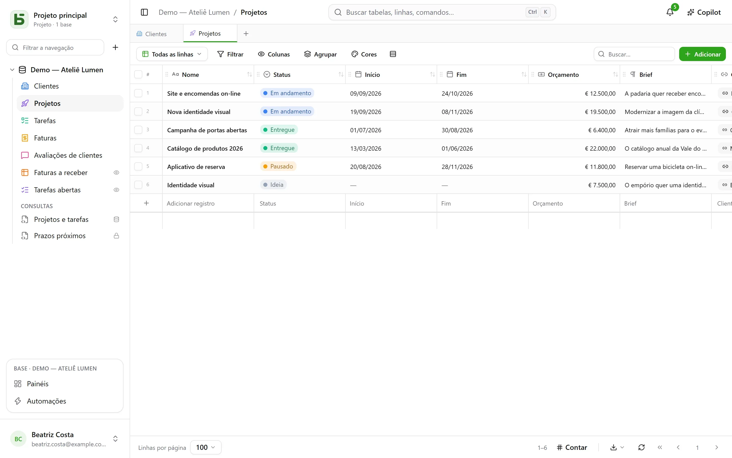Toggle the sidebar panel icon

(144, 12)
